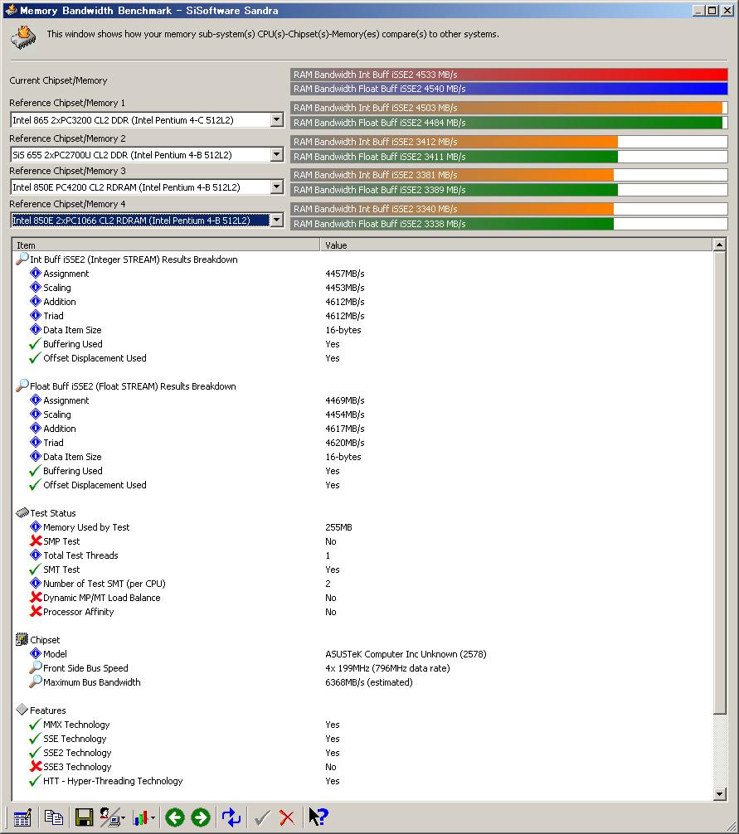Image resolution: width=739 pixels, height=834 pixels.
Task: Open Reference Chipset/Memory 4 dropdown arrow
Action: [277, 220]
